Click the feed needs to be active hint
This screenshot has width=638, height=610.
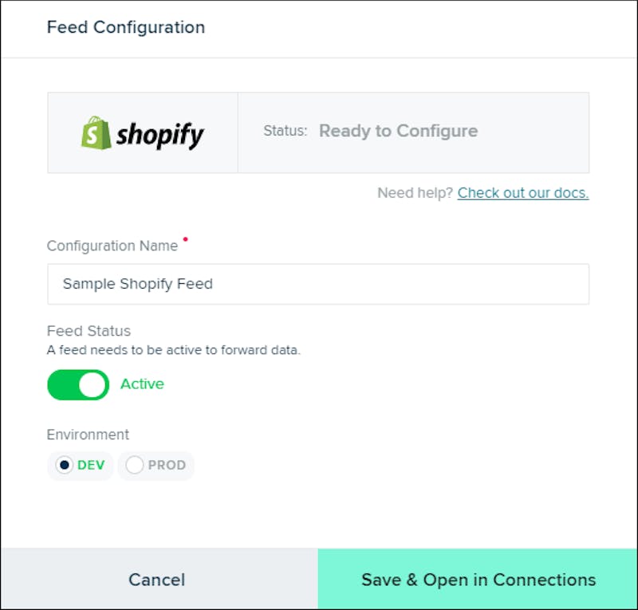click(x=174, y=350)
